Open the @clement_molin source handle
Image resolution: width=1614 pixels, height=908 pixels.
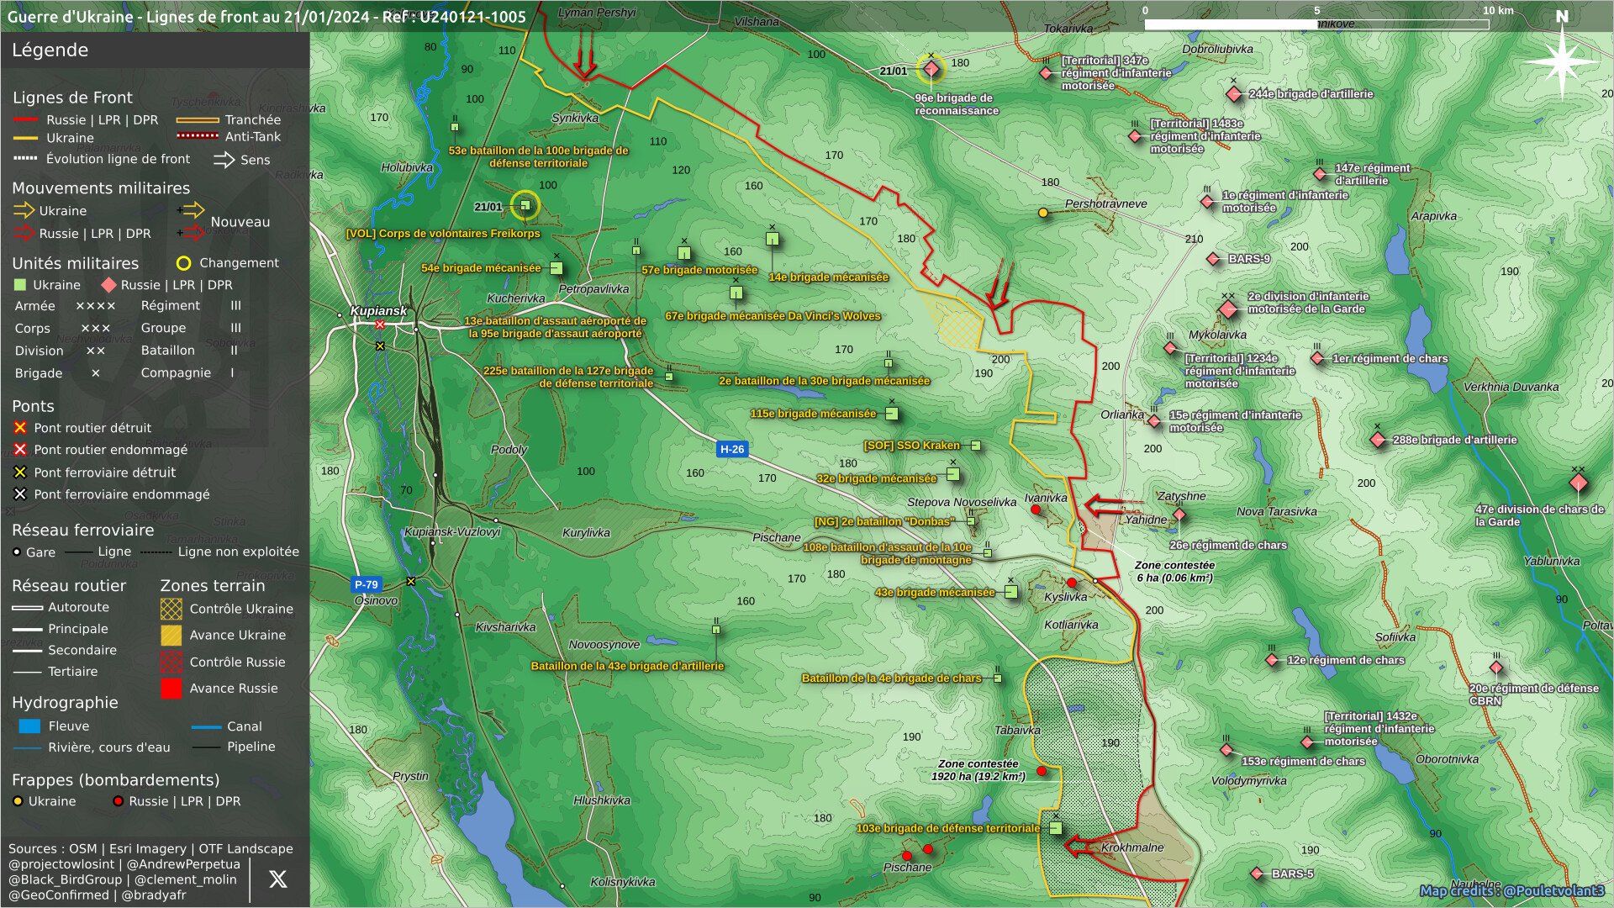[x=185, y=879]
